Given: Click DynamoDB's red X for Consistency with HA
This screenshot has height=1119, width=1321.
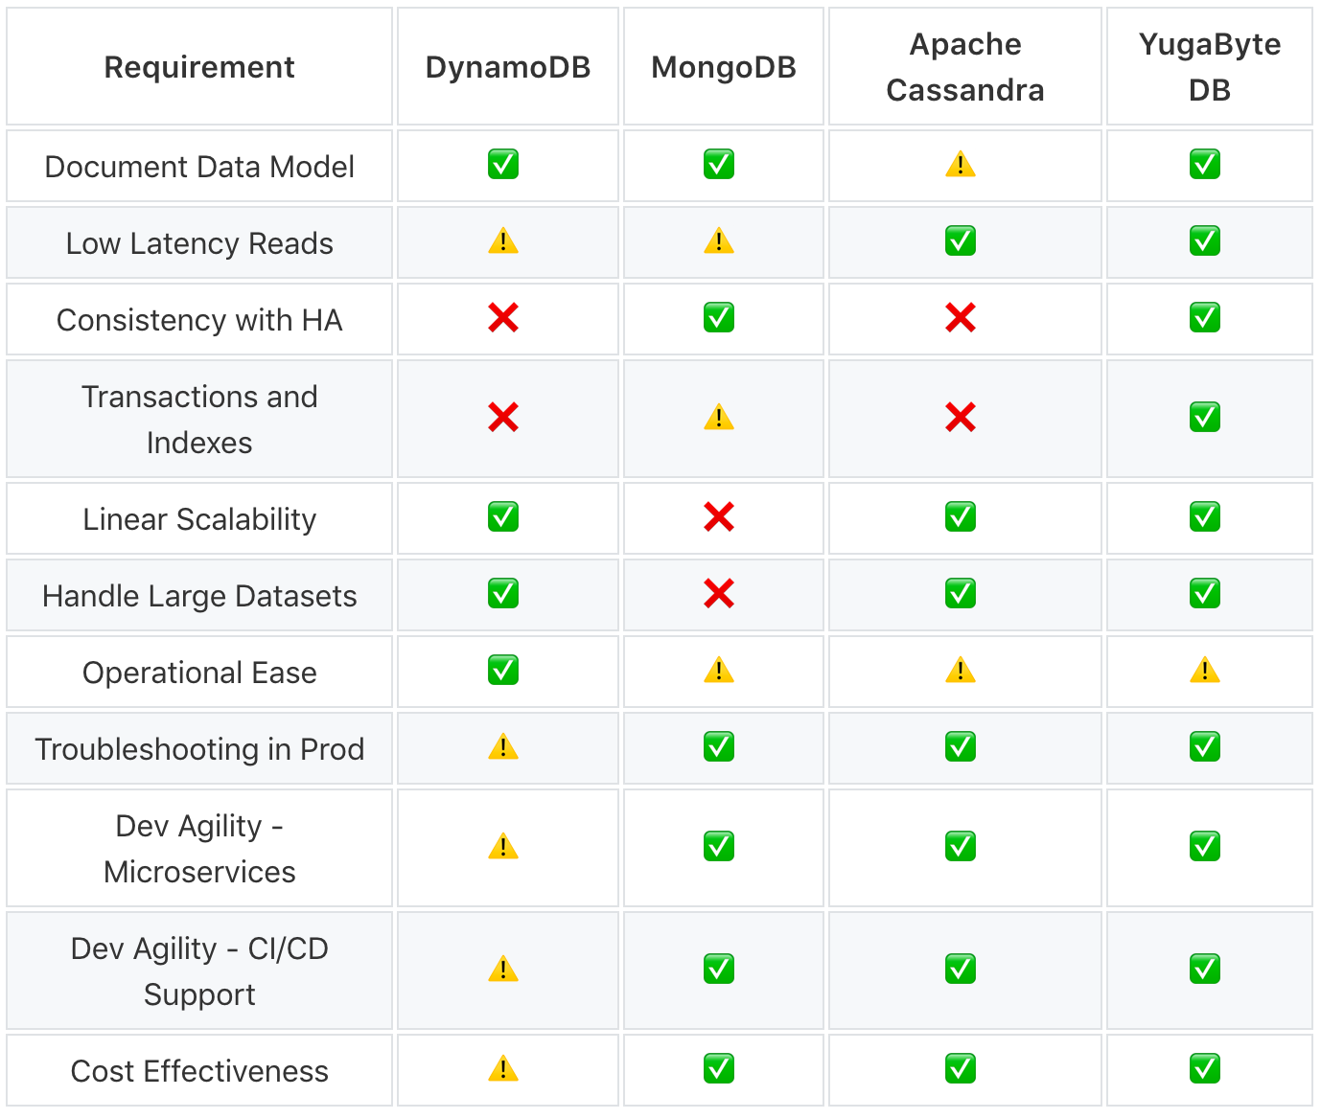Looking at the screenshot, I should tap(503, 317).
